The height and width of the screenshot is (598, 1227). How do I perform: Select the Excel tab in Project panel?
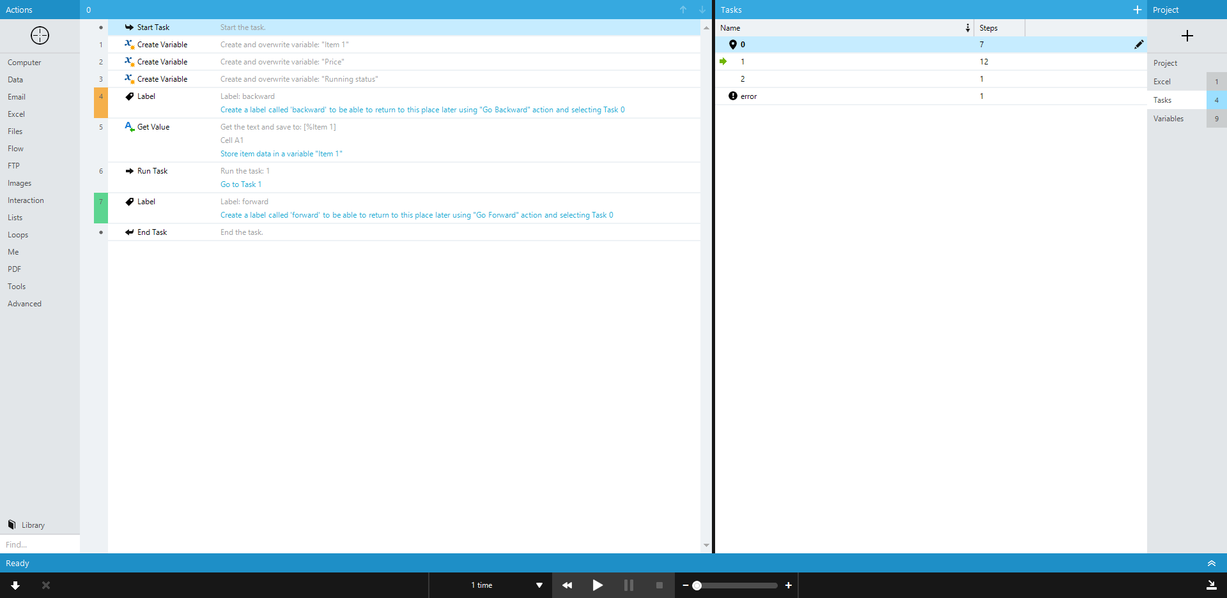tap(1187, 82)
